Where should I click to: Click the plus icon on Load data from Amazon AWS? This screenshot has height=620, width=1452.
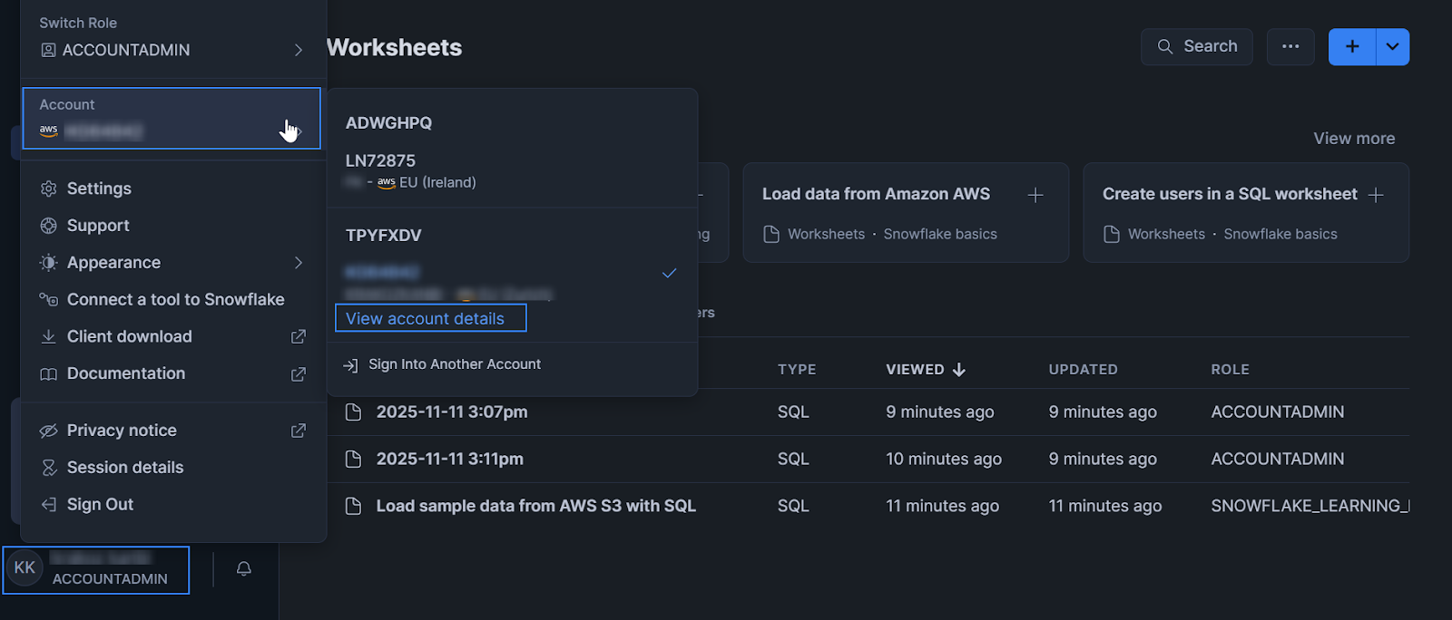[x=1035, y=195]
